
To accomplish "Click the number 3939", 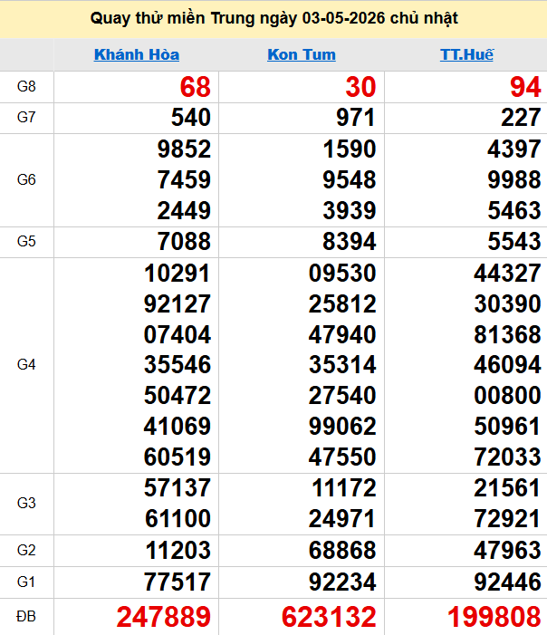I will point(350,210).
